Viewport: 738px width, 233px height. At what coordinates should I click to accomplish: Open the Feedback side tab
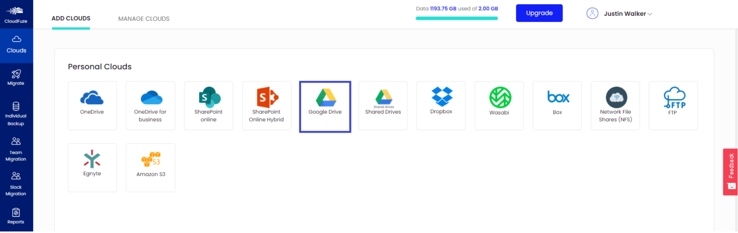coord(731,171)
